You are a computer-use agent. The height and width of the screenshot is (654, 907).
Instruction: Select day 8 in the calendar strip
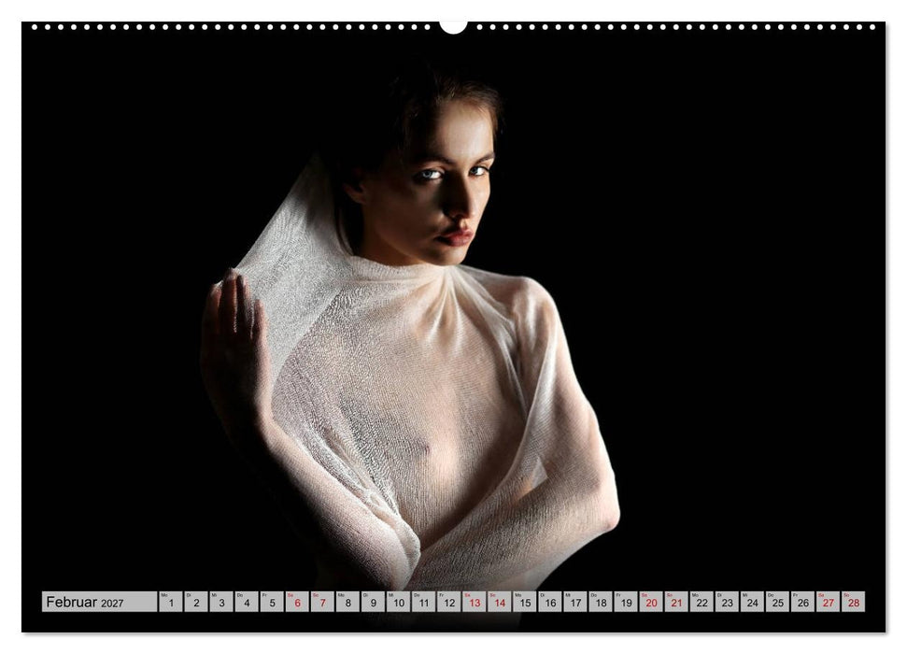tap(347, 602)
